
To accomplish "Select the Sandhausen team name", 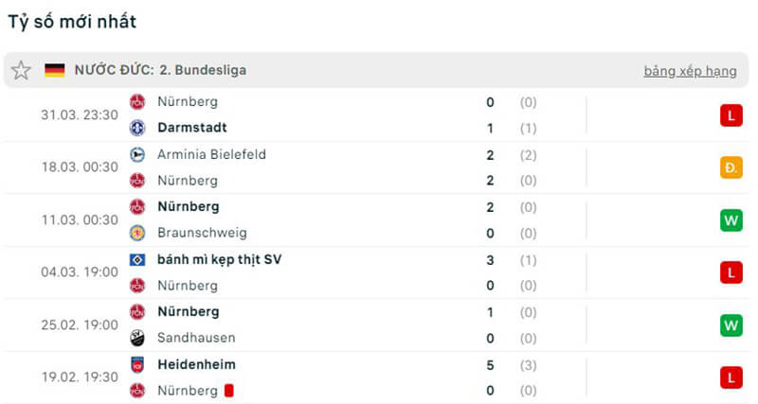I will click(x=196, y=338).
